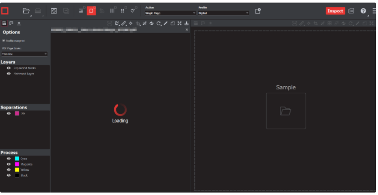Click the crop tool in master panel toolbar
Image resolution: width=378 pixels, height=195 pixels.
coord(138,23)
